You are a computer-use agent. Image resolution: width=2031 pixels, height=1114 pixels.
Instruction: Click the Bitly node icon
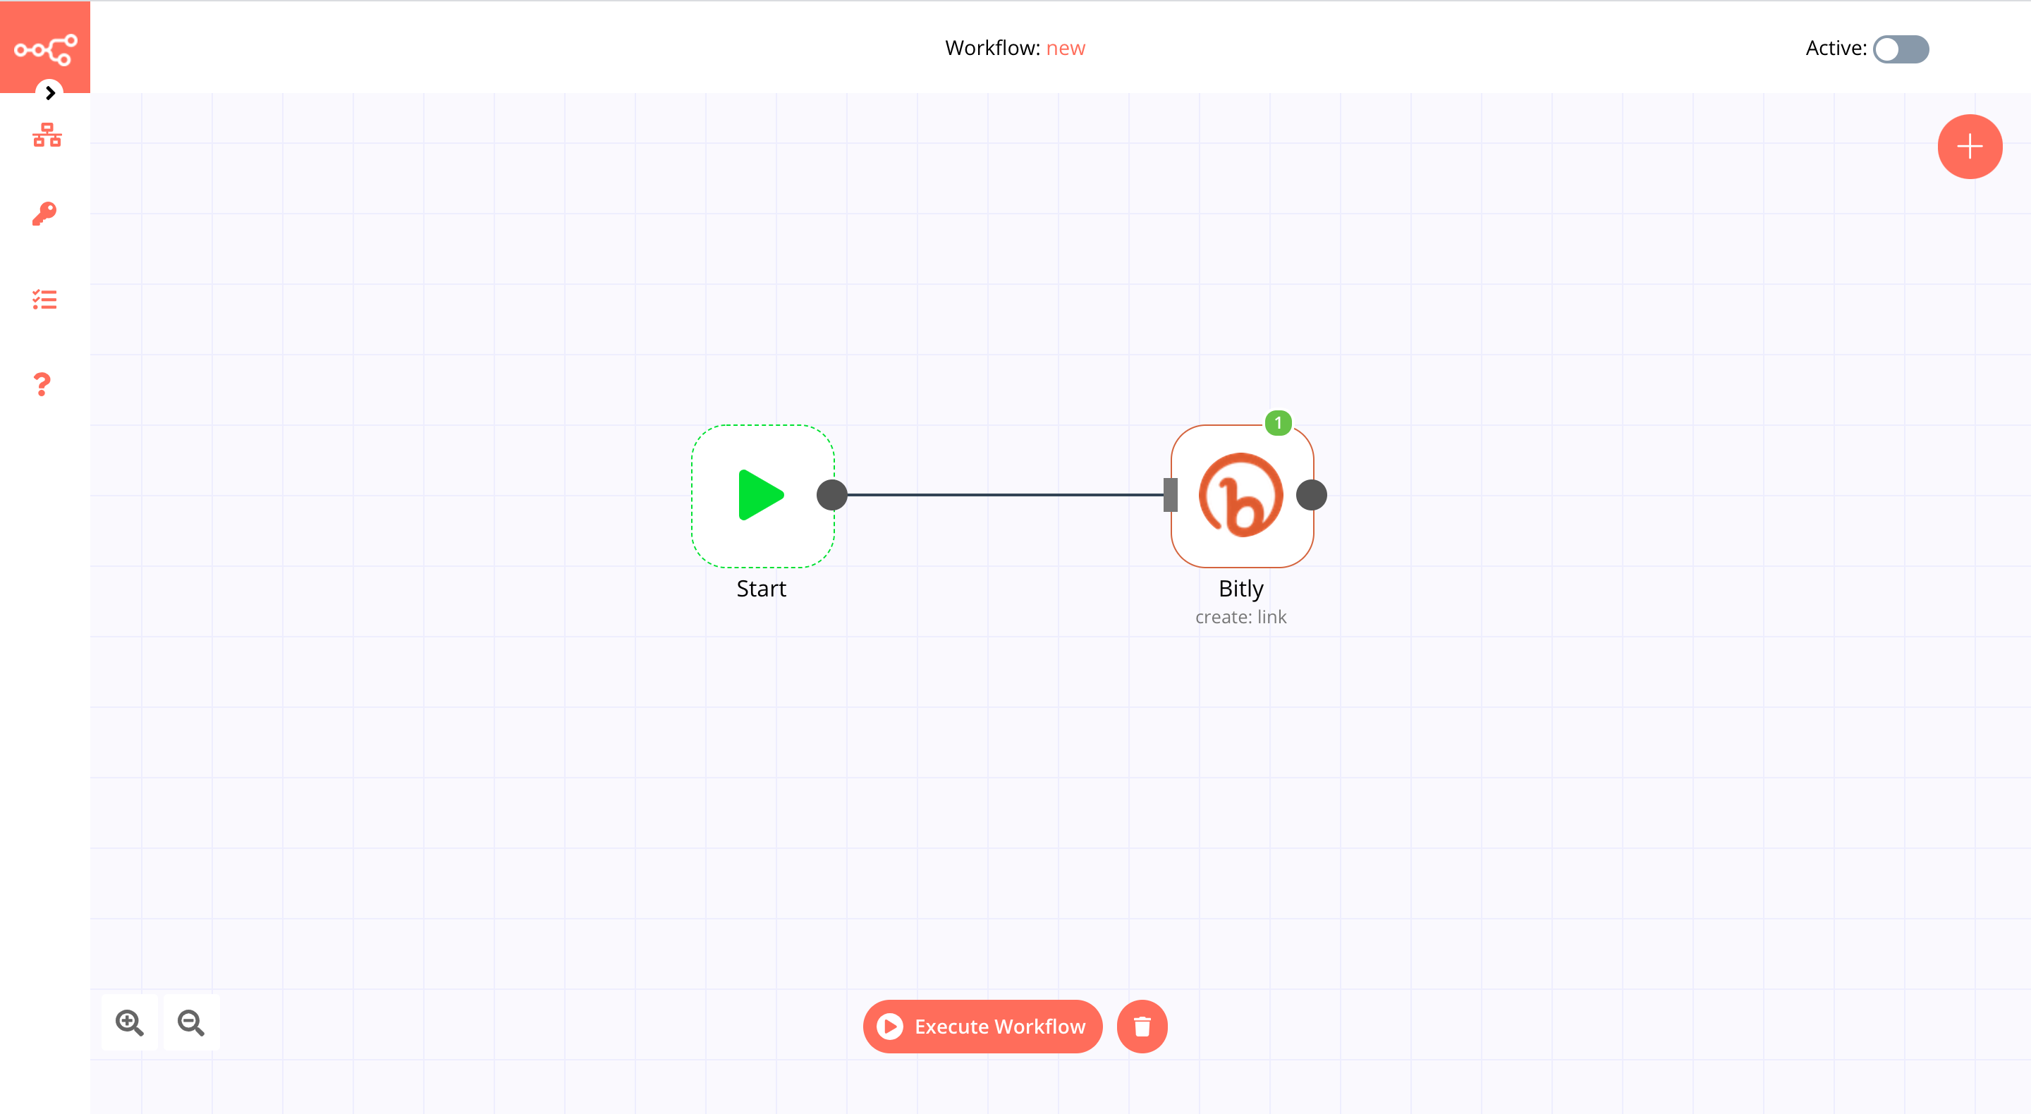[1240, 494]
